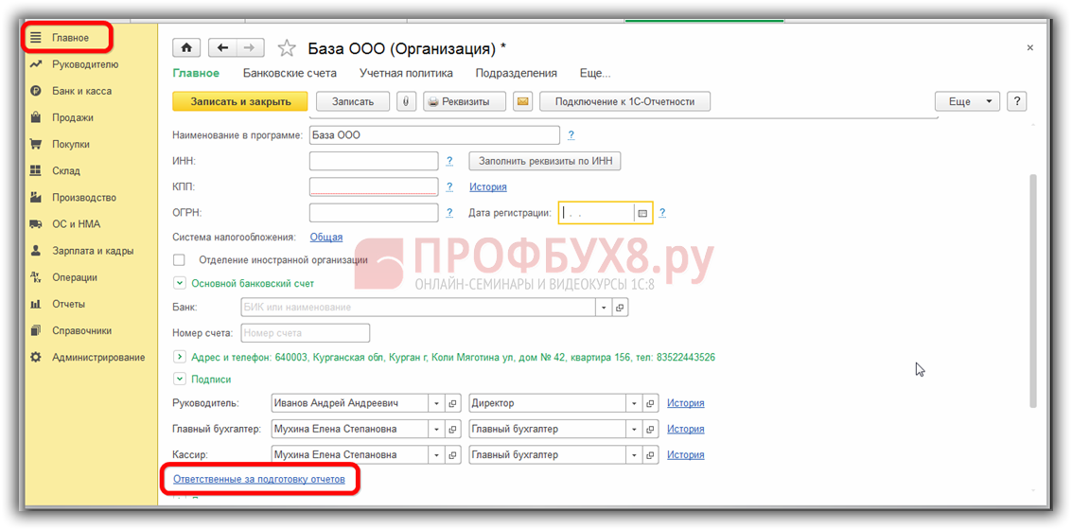Open the Руководитель name dropdown
This screenshot has height=530, width=1072.
(436, 403)
